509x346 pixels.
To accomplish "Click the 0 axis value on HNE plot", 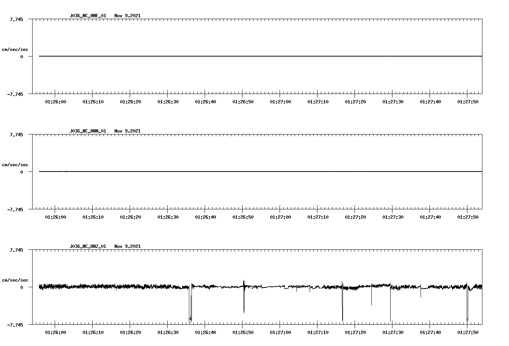I will [x=22, y=57].
